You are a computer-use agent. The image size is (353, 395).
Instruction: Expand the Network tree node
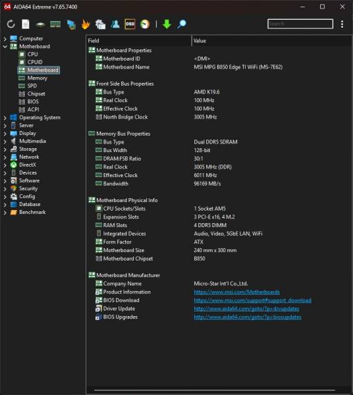(5, 157)
